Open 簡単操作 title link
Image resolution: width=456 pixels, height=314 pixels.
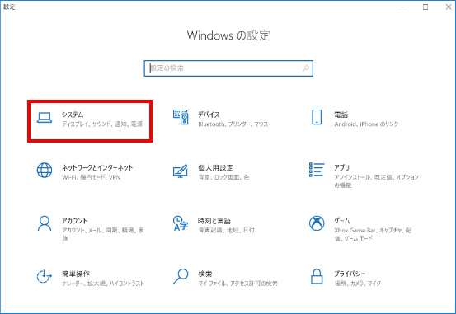tap(76, 274)
